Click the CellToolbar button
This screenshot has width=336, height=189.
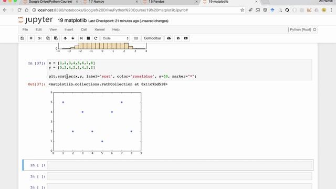(x=152, y=38)
